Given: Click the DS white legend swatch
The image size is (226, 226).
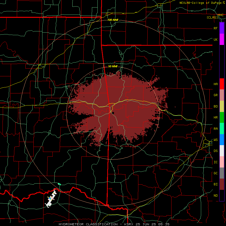Looking at the screenshot, I should 222,151.
